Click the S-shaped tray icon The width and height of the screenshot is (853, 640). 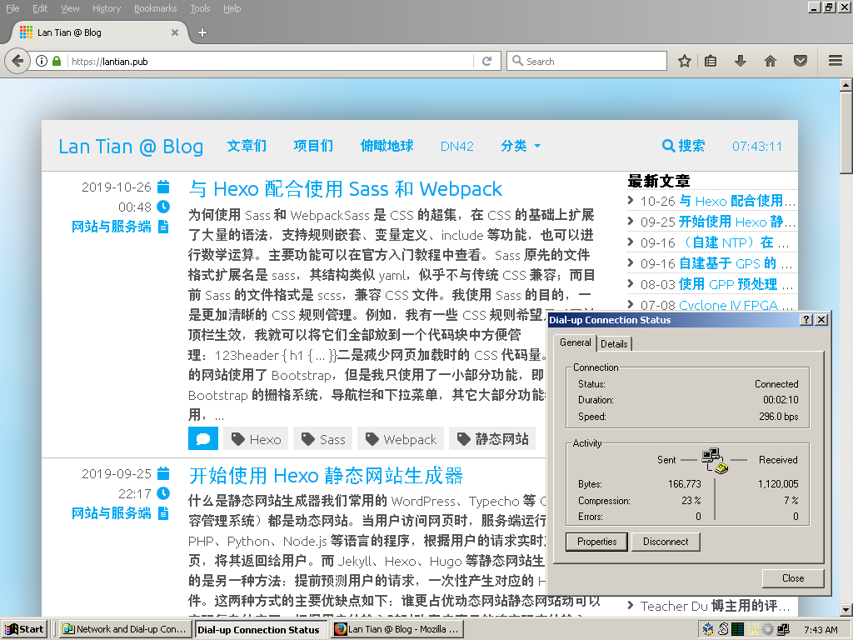tap(723, 629)
